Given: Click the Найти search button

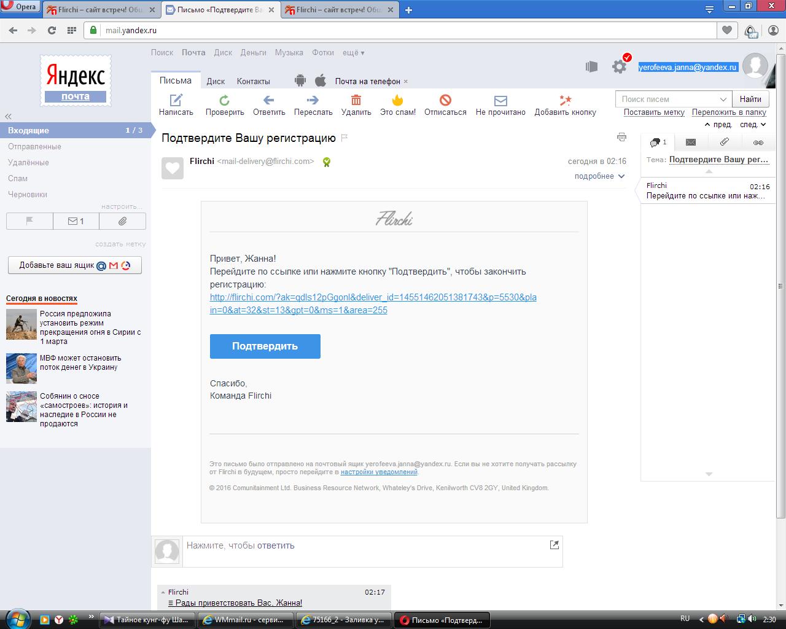Looking at the screenshot, I should (750, 99).
